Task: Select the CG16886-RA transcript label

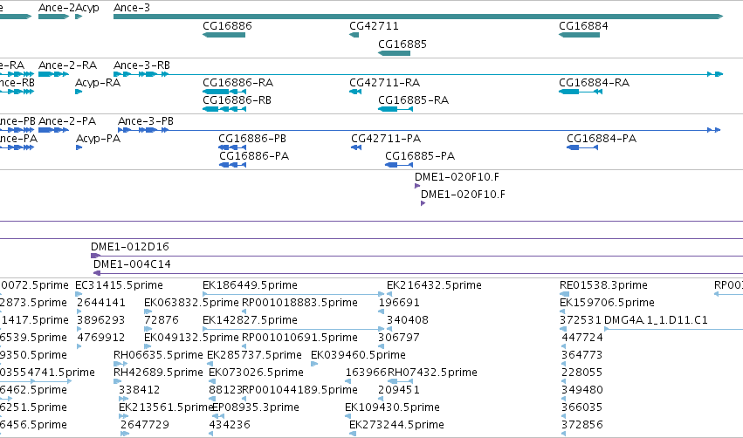Action: (237, 82)
